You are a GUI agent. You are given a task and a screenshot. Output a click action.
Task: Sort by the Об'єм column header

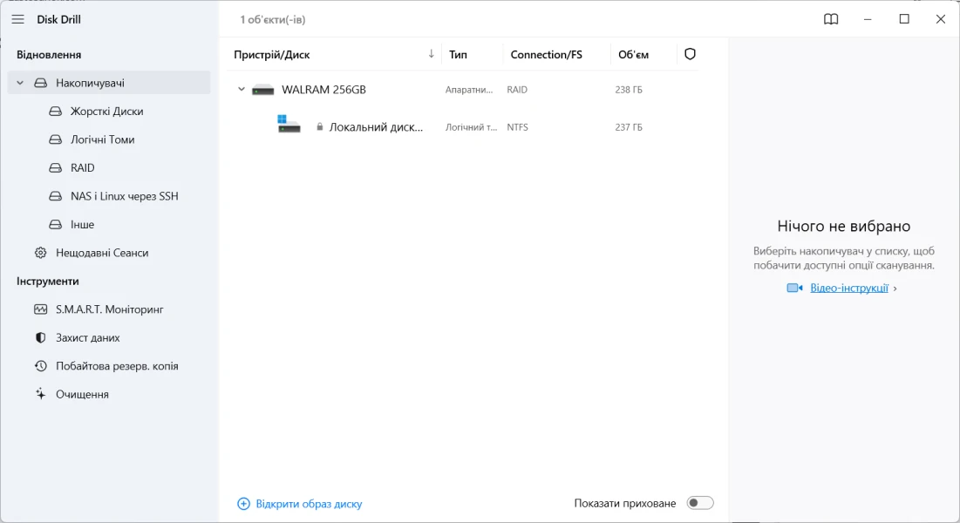[x=633, y=55]
